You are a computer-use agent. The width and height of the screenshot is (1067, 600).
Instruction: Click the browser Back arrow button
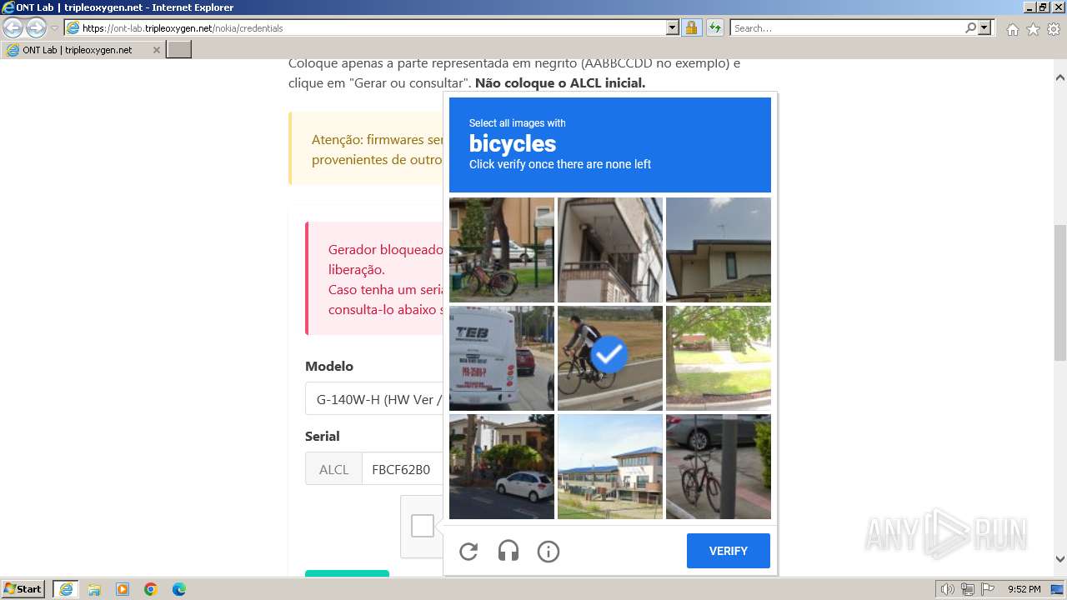(13, 27)
